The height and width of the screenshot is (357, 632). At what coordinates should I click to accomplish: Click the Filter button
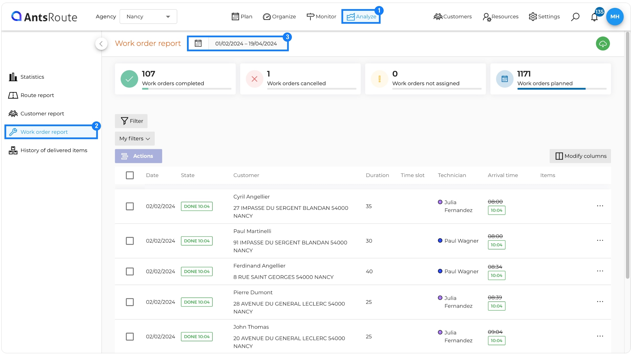click(x=131, y=121)
